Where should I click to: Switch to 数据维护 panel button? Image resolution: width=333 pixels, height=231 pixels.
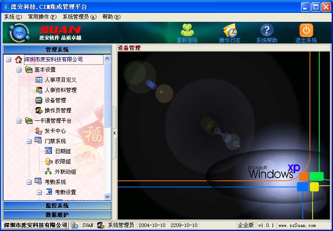pos(57,215)
